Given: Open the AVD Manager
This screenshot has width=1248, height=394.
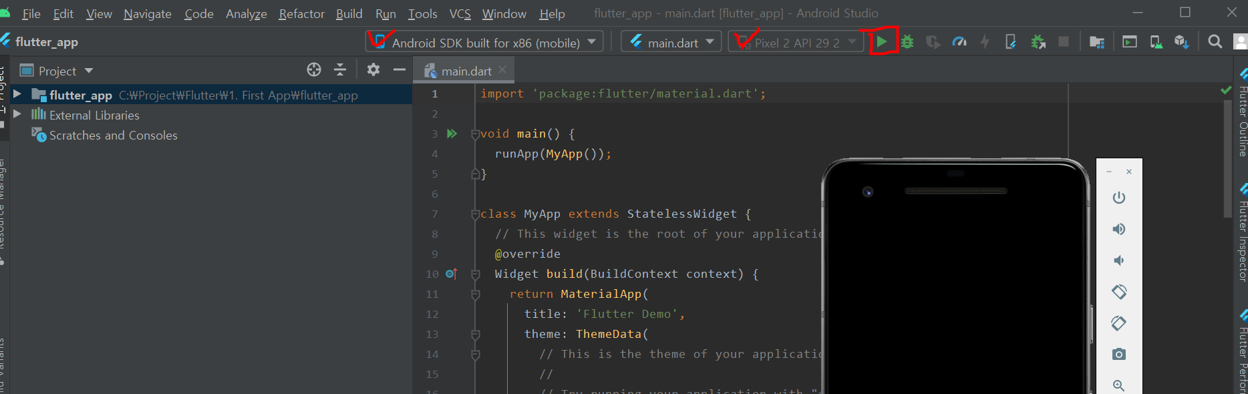Looking at the screenshot, I should coord(1156,42).
